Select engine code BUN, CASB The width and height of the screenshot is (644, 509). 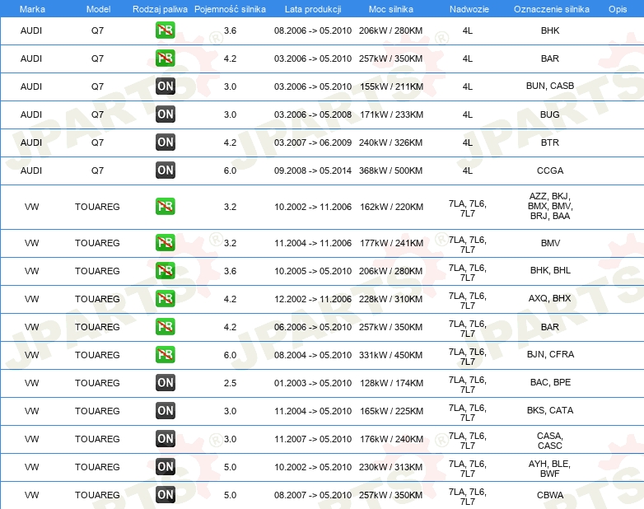[x=550, y=86]
